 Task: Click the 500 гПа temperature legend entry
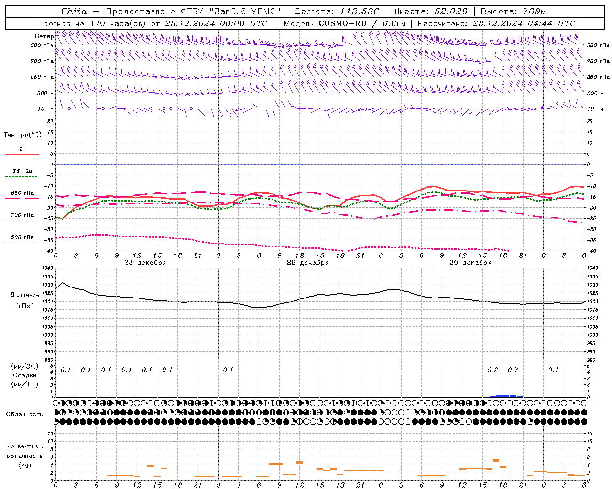click(22, 237)
